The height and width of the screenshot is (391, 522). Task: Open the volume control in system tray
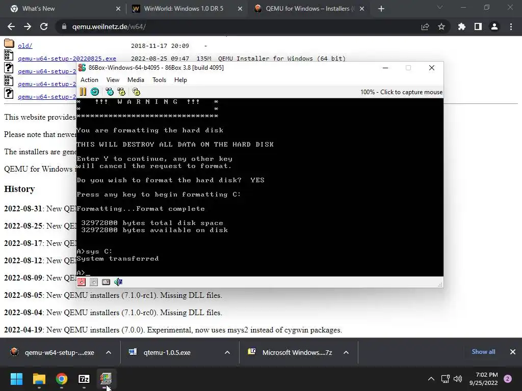458,379
